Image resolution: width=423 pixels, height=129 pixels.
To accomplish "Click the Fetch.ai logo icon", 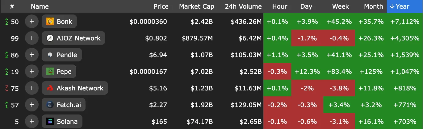I will pos(50,105).
